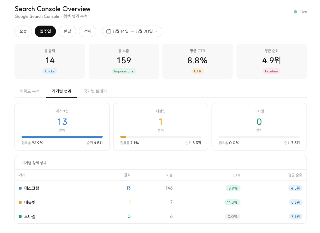
Task: Open the date range dropdown chevron
Action: pos(156,31)
